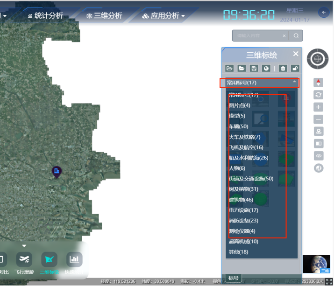Open the 应用分析 dropdown menu
Image resolution: width=334 pixels, height=286 pixels.
[x=163, y=15]
